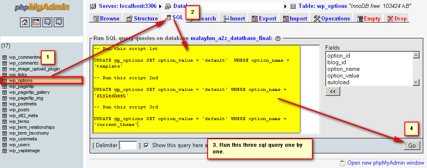
Task: Open the Structure tab
Action: [142, 18]
